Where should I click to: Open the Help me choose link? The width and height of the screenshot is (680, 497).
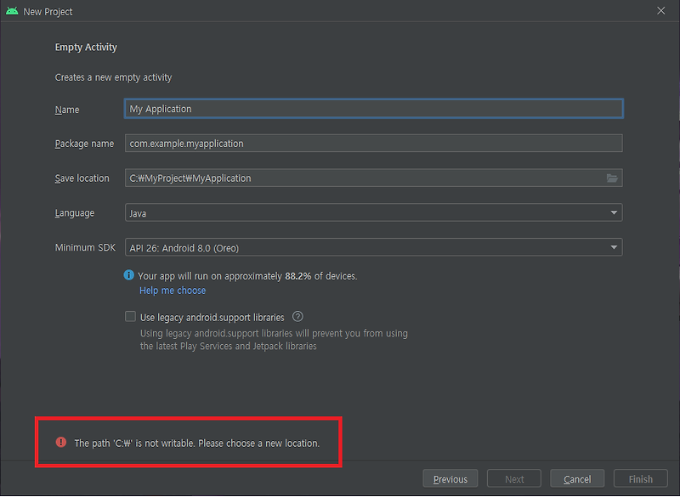pos(173,290)
